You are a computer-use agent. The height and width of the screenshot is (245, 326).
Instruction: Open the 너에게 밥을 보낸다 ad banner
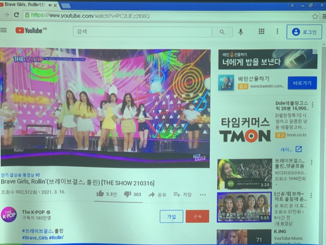coord(268,59)
